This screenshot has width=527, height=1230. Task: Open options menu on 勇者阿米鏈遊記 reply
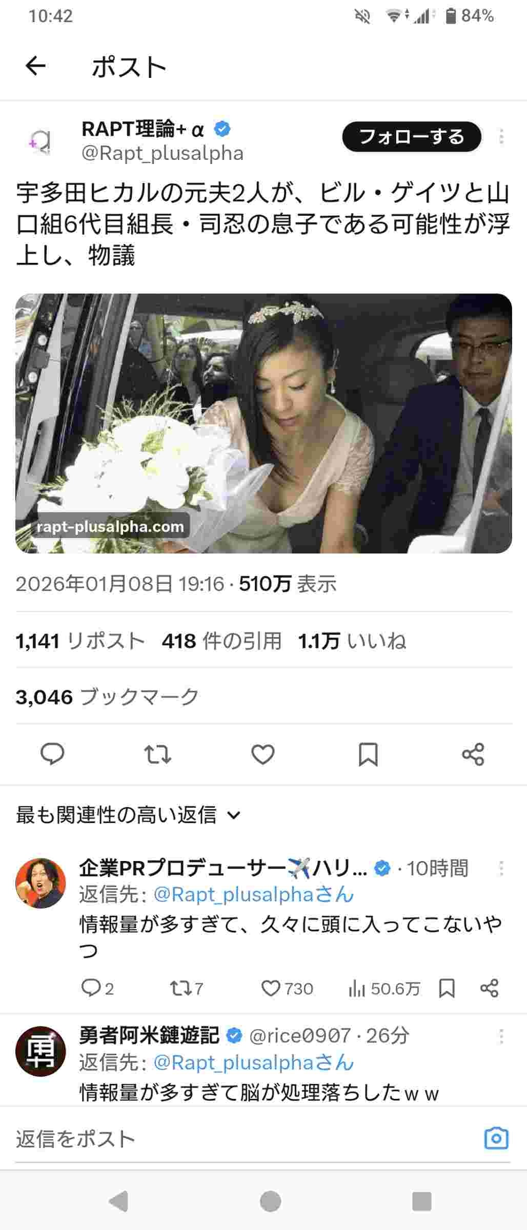point(501,1036)
